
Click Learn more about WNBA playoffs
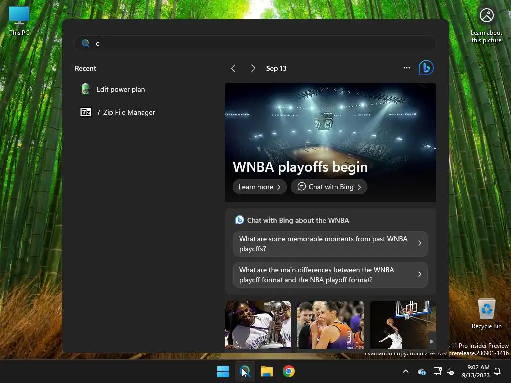(x=259, y=187)
